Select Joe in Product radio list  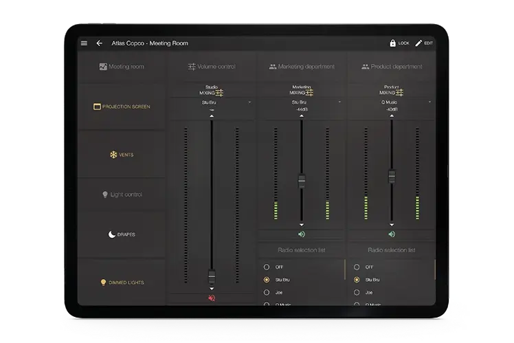click(x=357, y=292)
